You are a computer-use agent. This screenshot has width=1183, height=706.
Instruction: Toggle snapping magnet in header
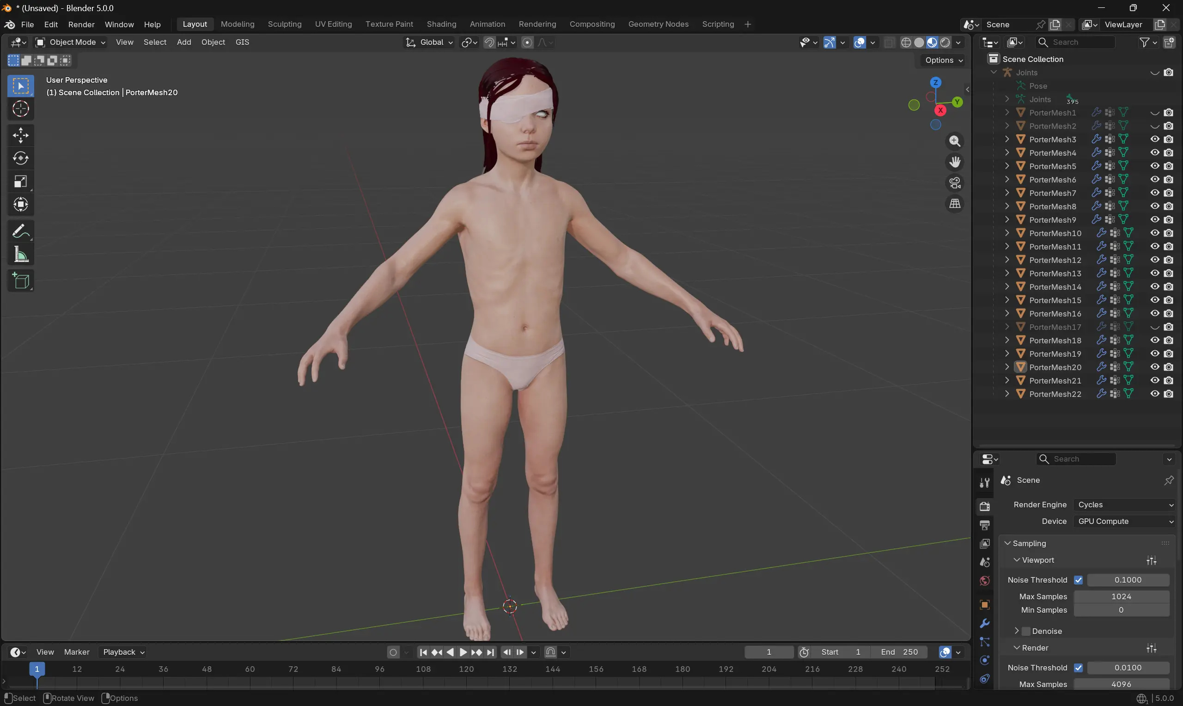click(489, 43)
